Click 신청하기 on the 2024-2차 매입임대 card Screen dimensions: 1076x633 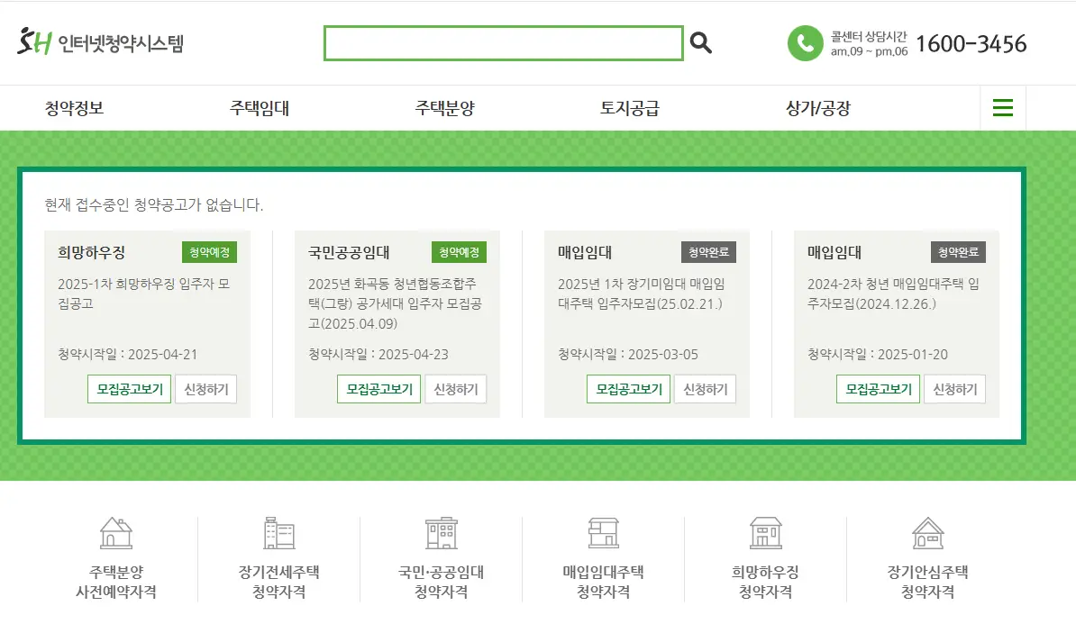[955, 389]
